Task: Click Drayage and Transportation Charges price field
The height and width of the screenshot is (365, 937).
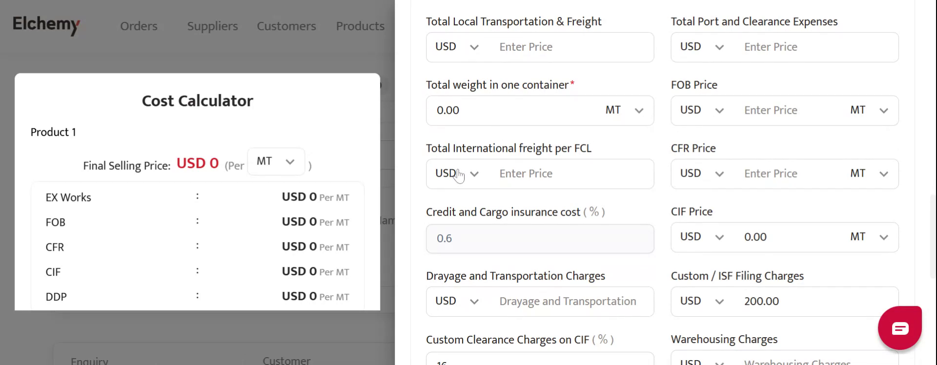Action: [571, 302]
